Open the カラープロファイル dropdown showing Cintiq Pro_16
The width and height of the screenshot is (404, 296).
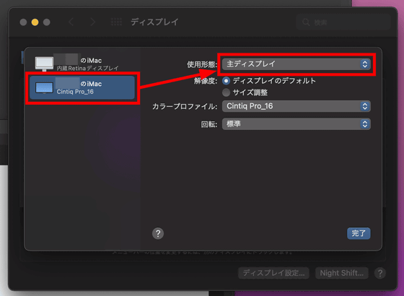[x=297, y=106]
